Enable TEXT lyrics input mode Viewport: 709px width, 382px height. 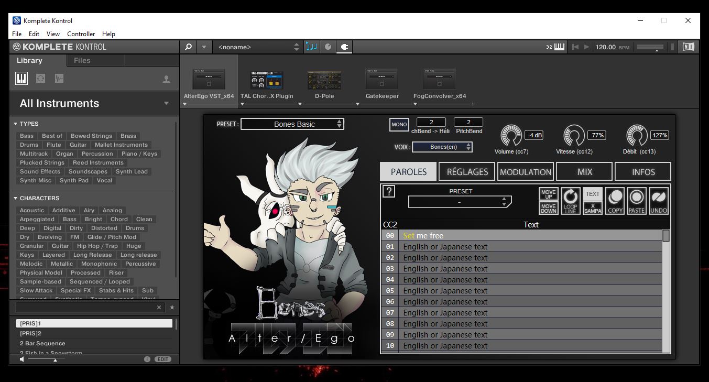593,194
